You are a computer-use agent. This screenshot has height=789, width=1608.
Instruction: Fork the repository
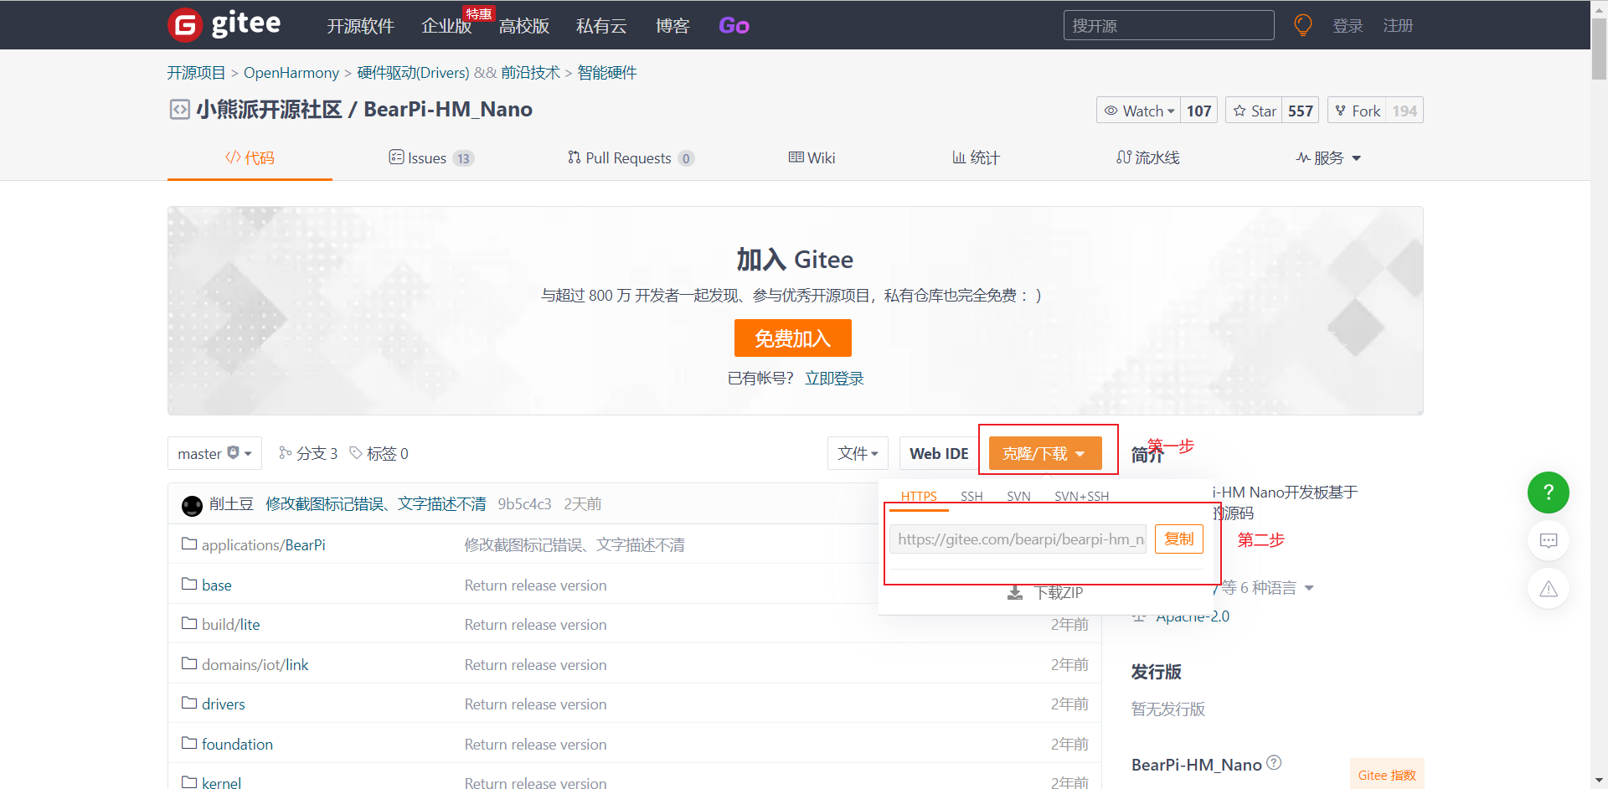point(1357,111)
